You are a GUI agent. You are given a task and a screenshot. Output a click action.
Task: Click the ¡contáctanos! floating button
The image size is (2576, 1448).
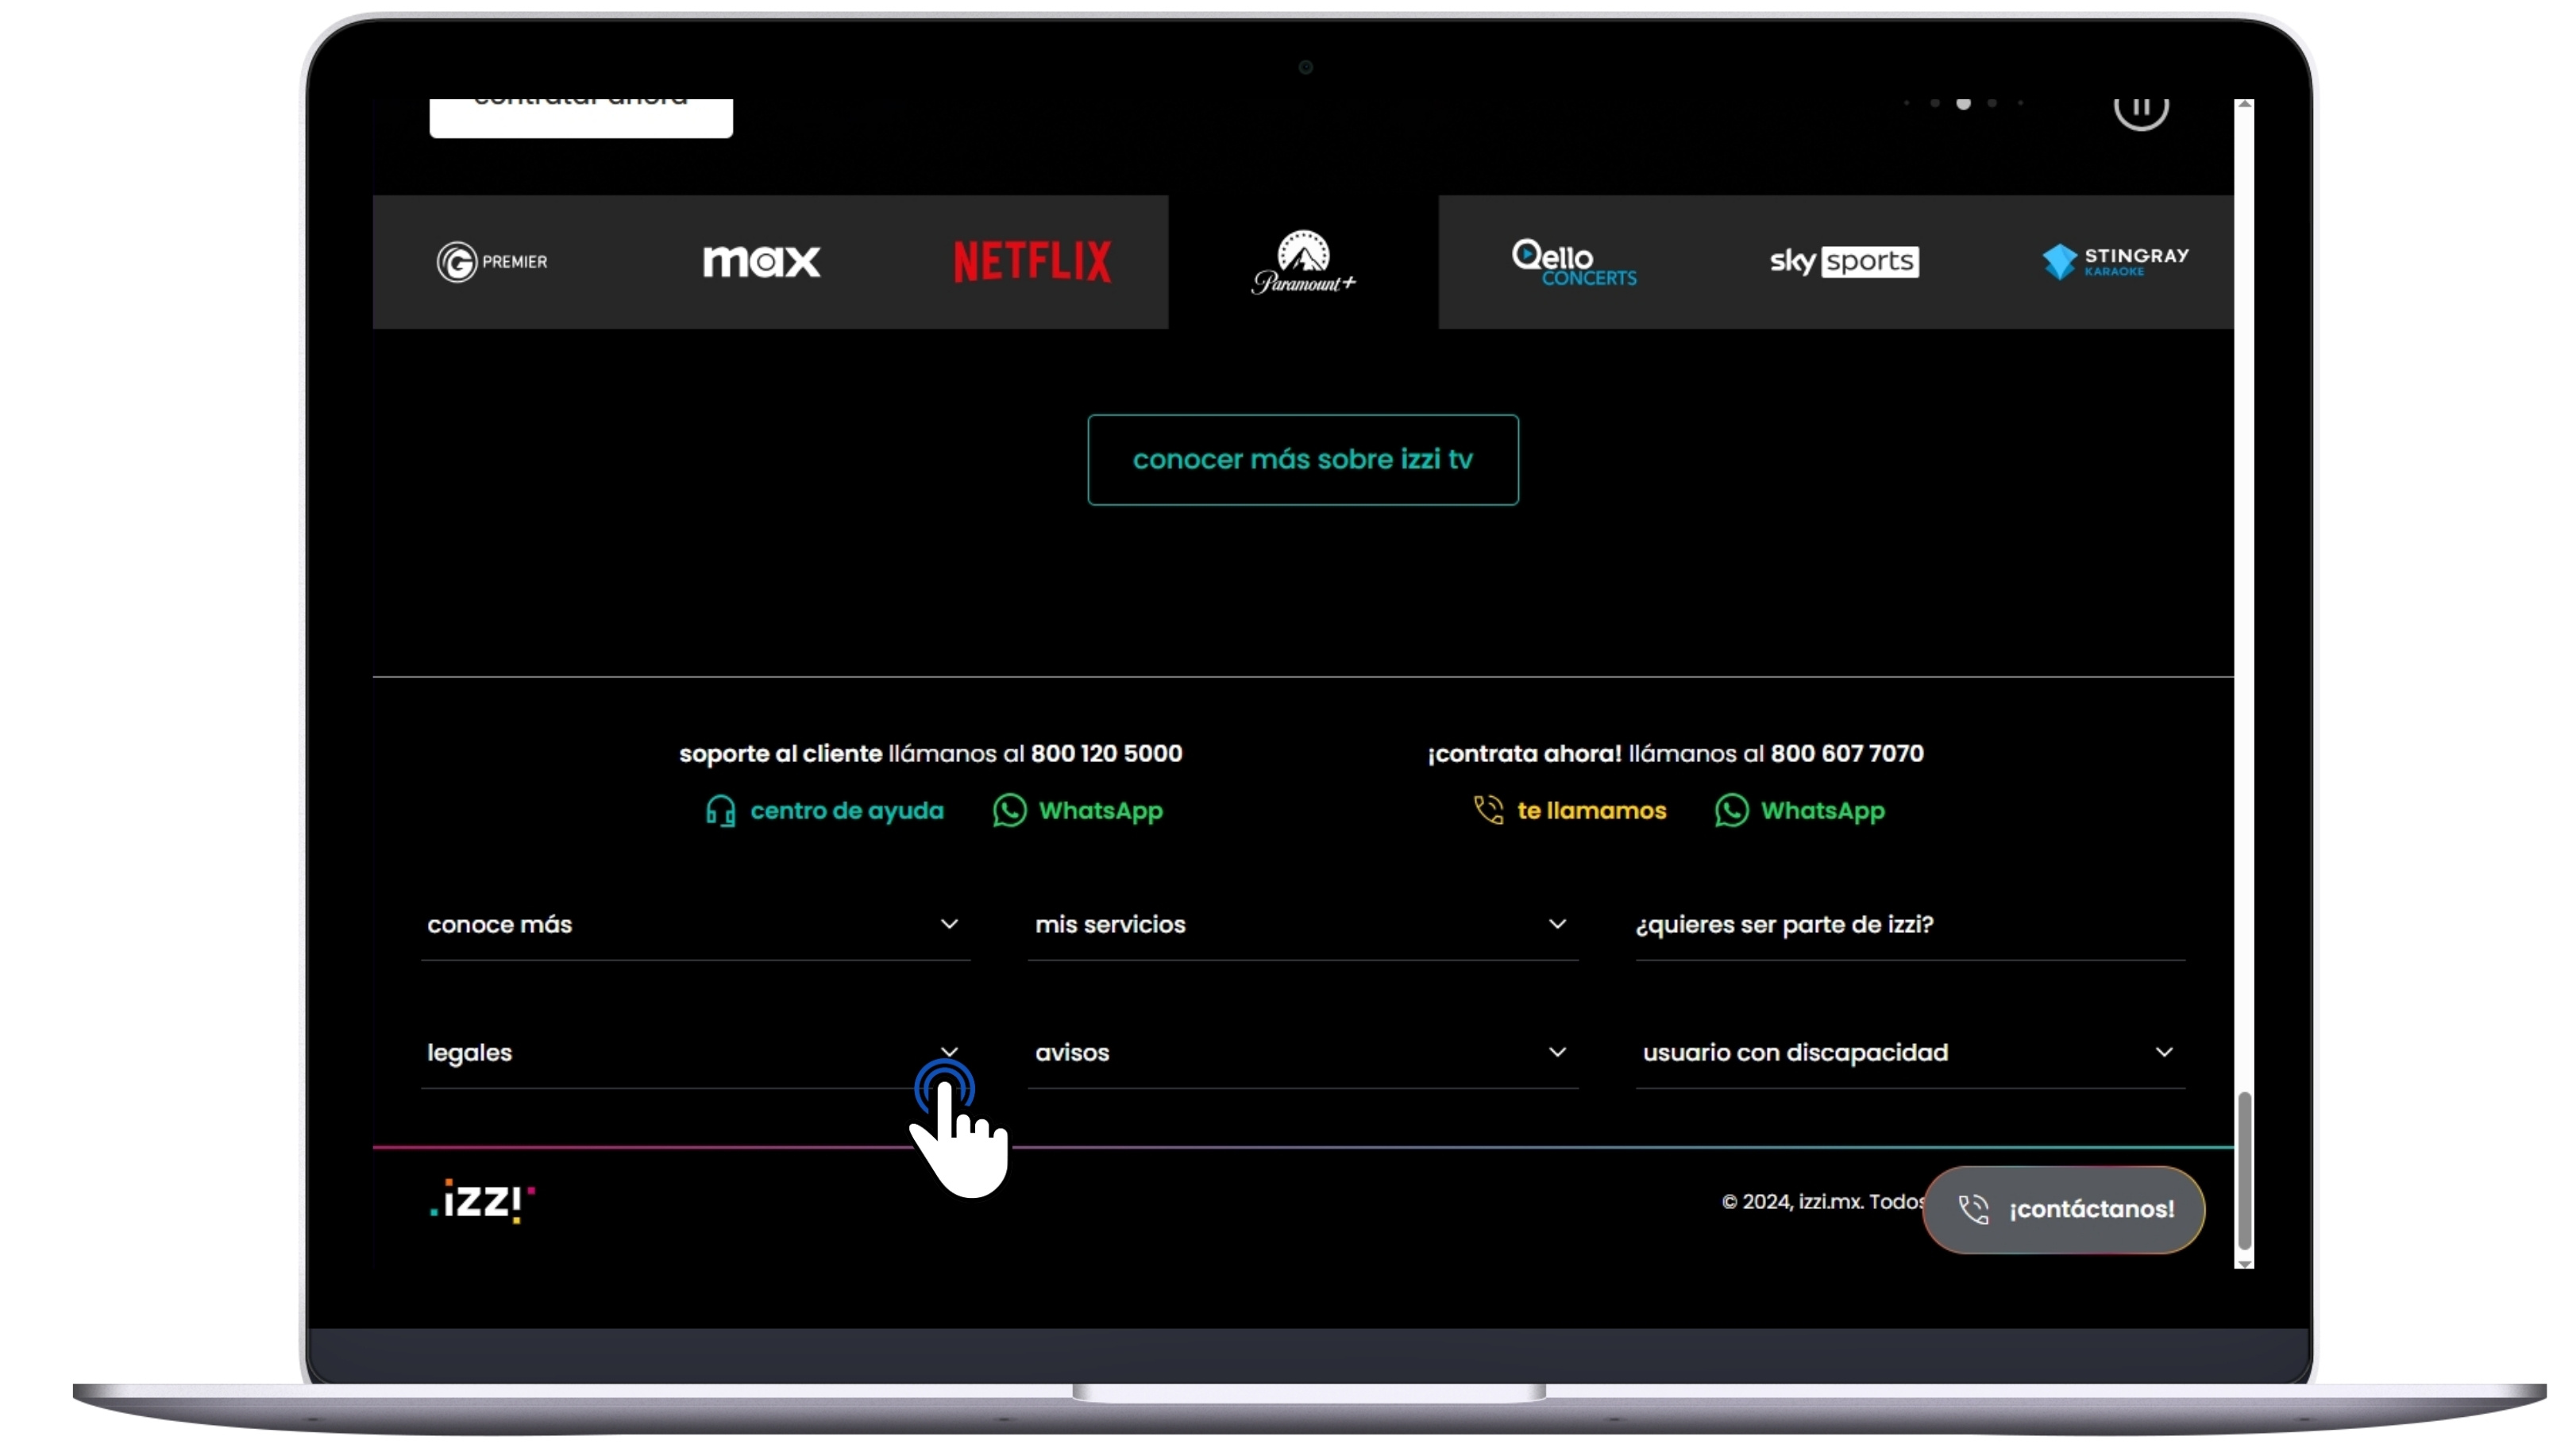(x=2063, y=1210)
